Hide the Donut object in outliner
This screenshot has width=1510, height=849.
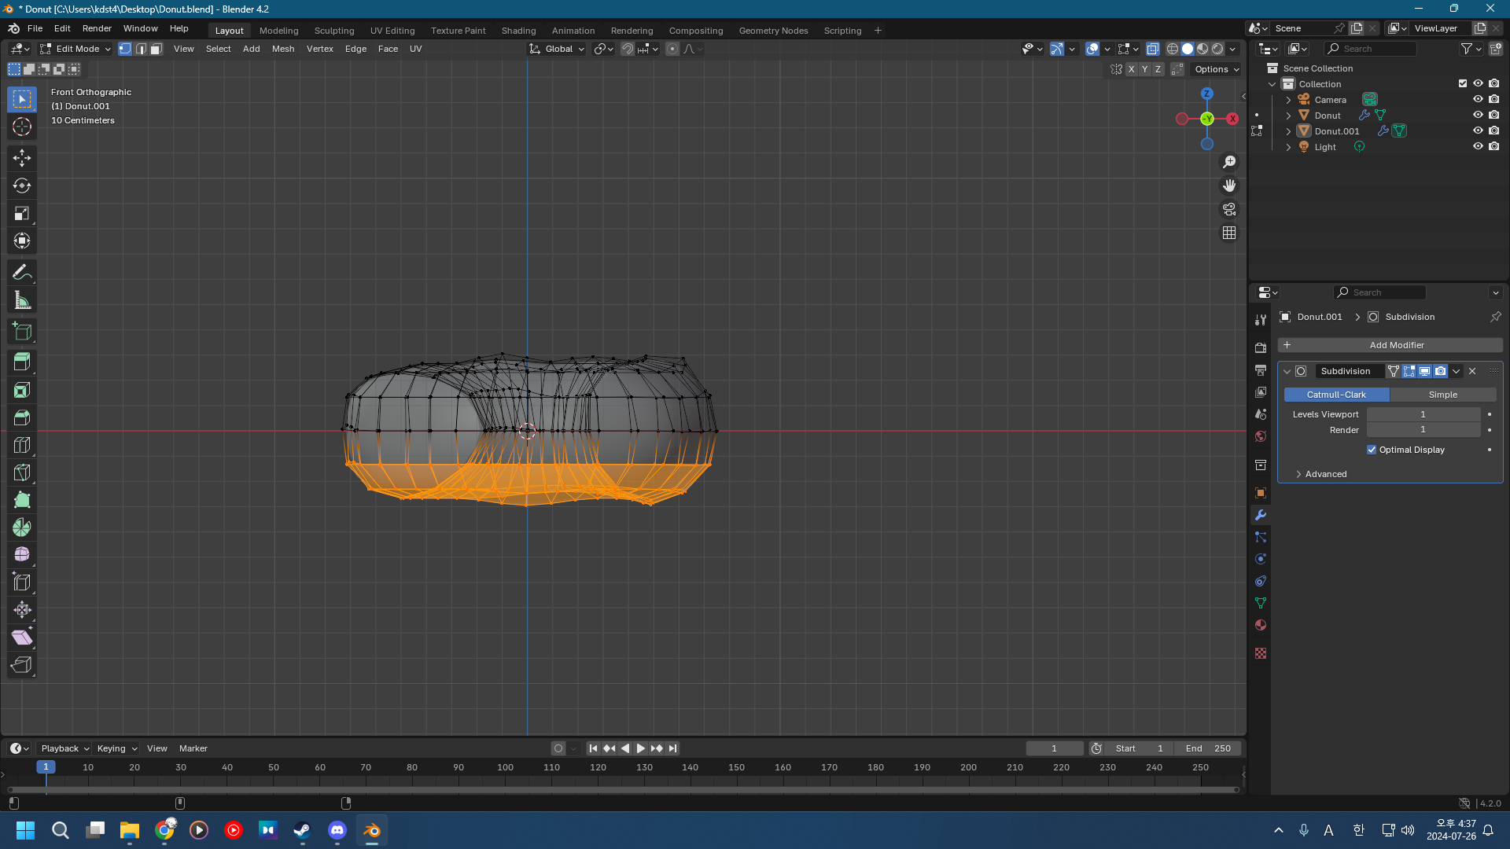click(x=1478, y=116)
